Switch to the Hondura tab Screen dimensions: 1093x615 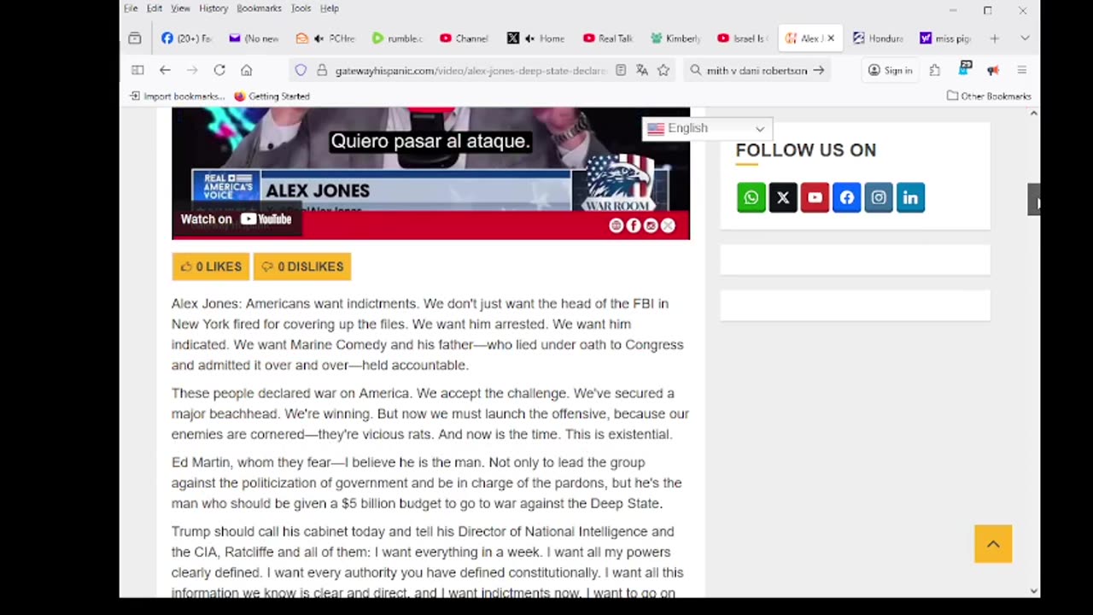pyautogui.click(x=878, y=38)
